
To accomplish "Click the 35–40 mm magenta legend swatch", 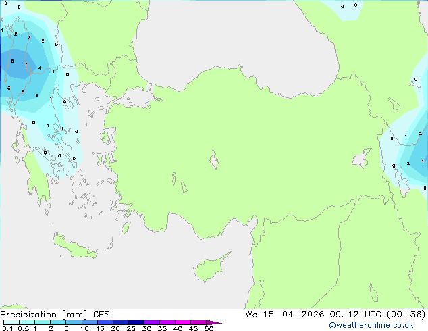I will coord(167,322).
